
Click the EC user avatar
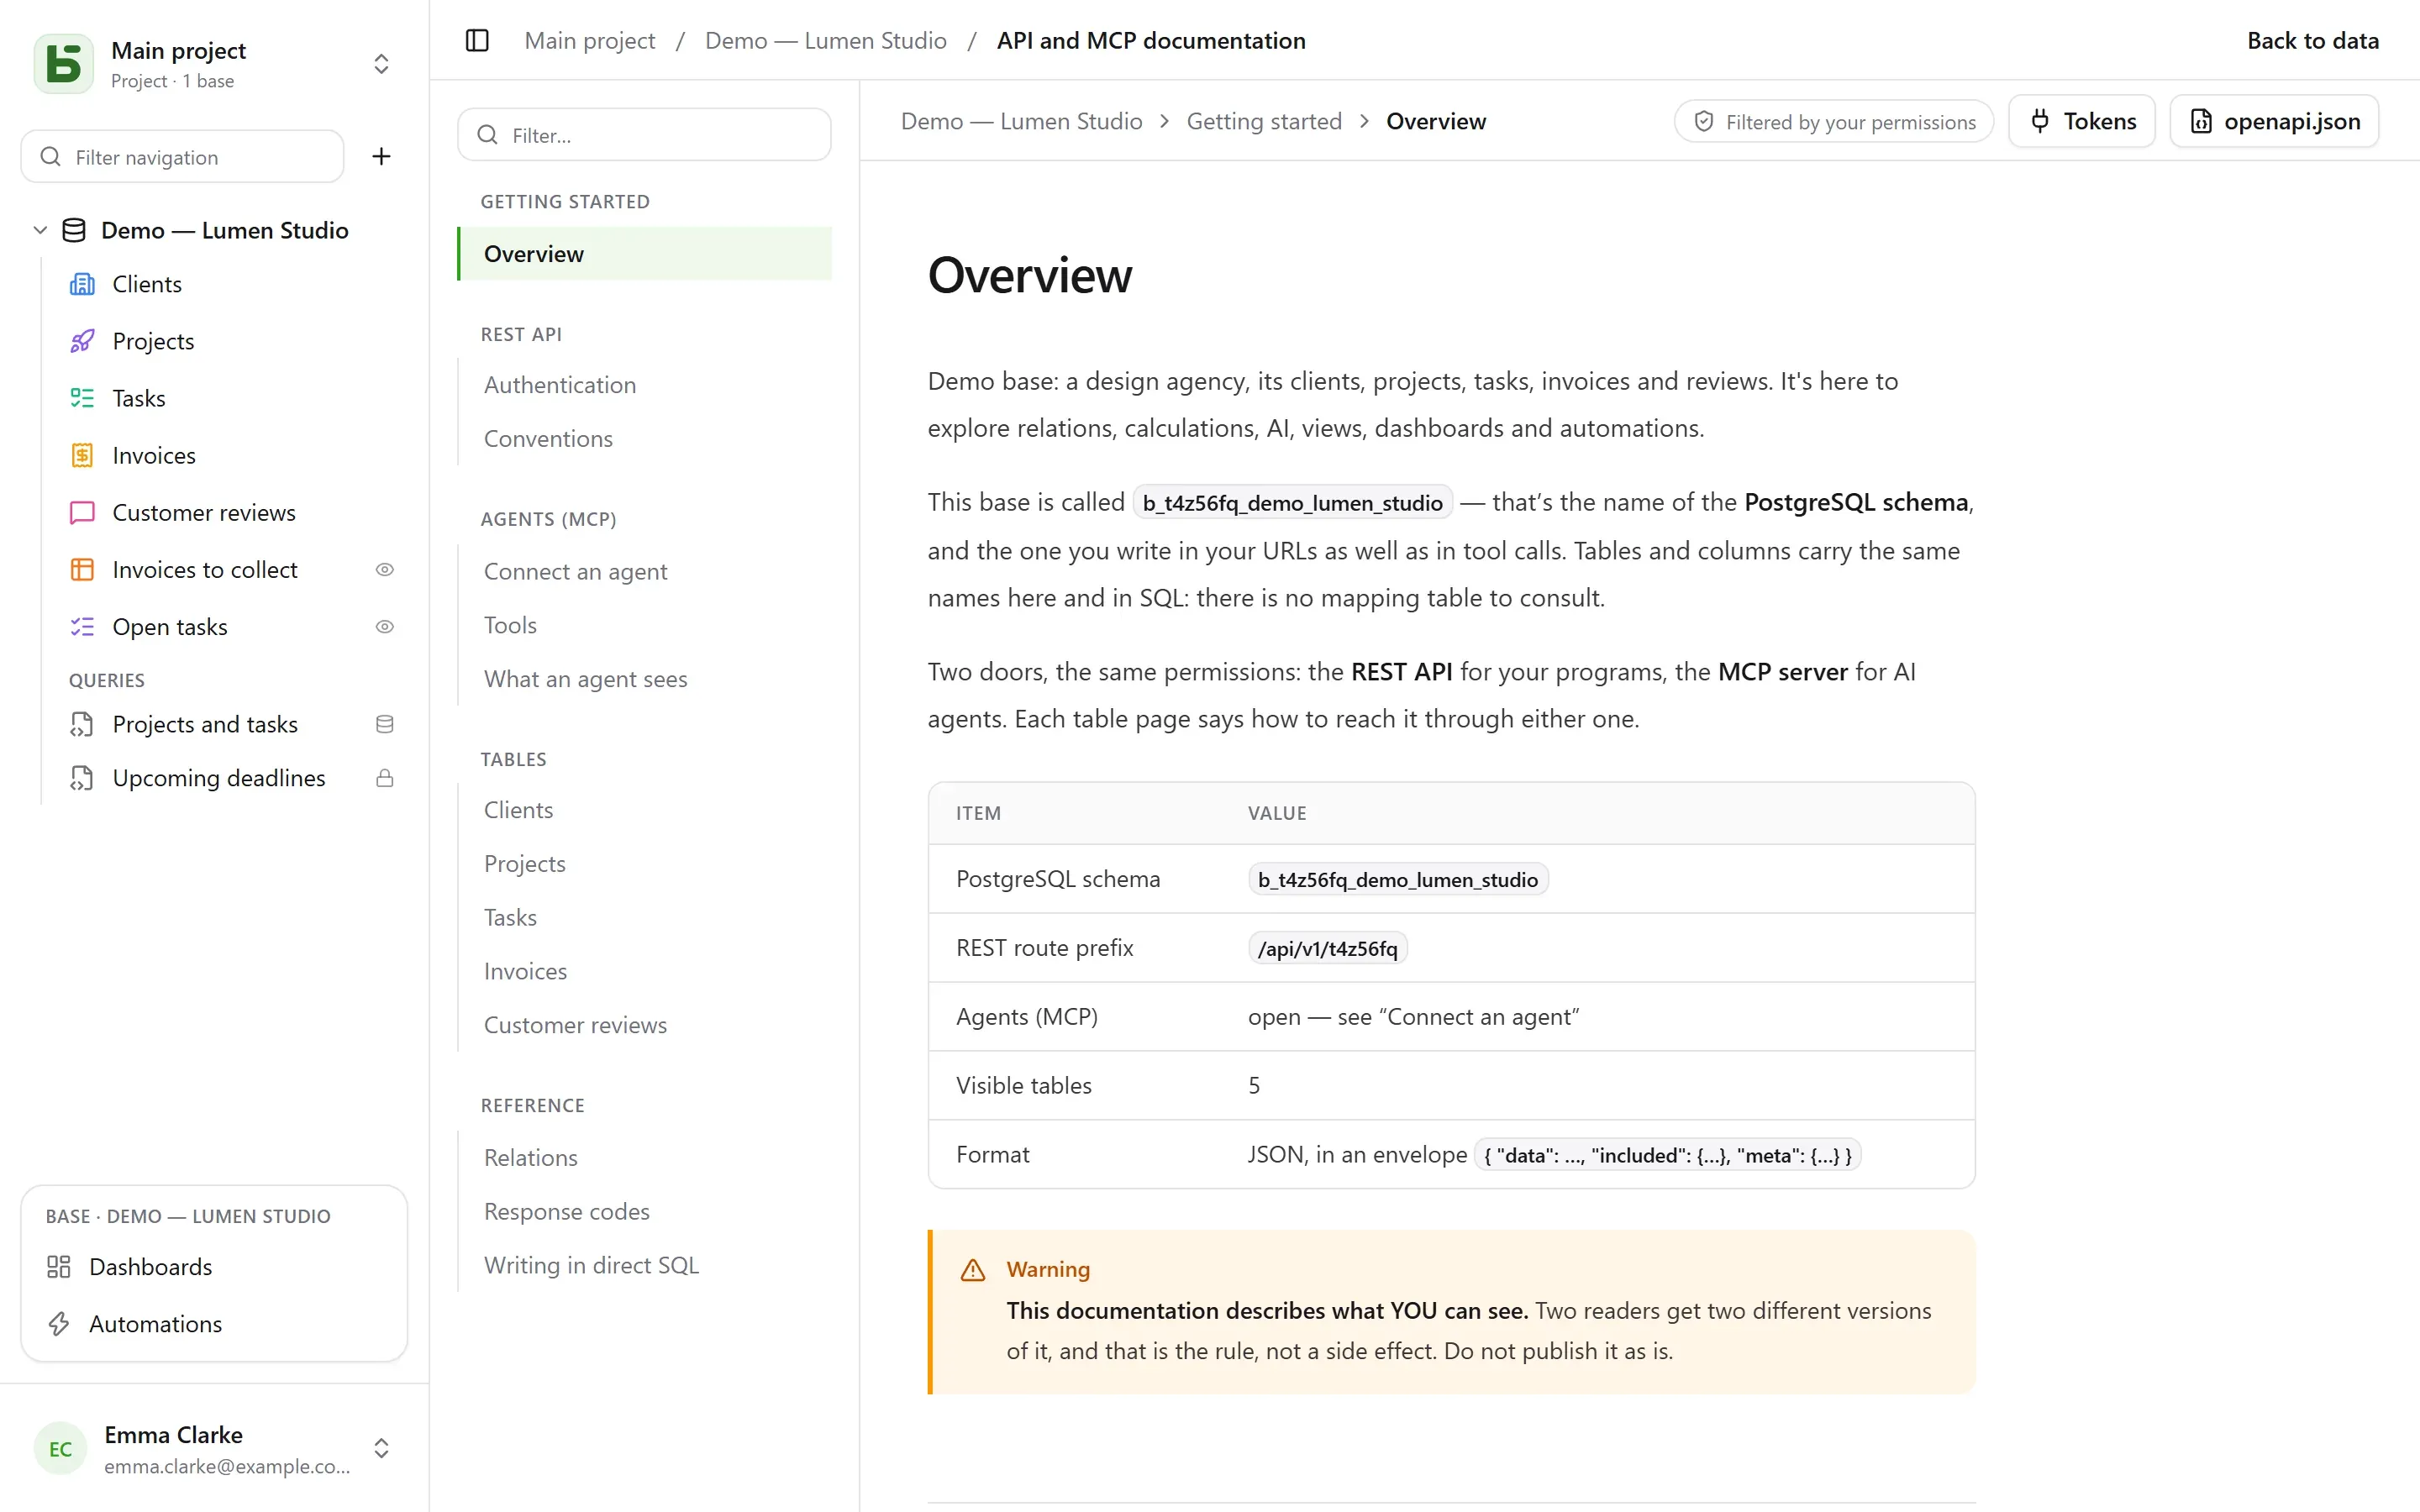(61, 1449)
